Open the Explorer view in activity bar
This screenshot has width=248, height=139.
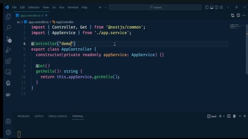8,17
